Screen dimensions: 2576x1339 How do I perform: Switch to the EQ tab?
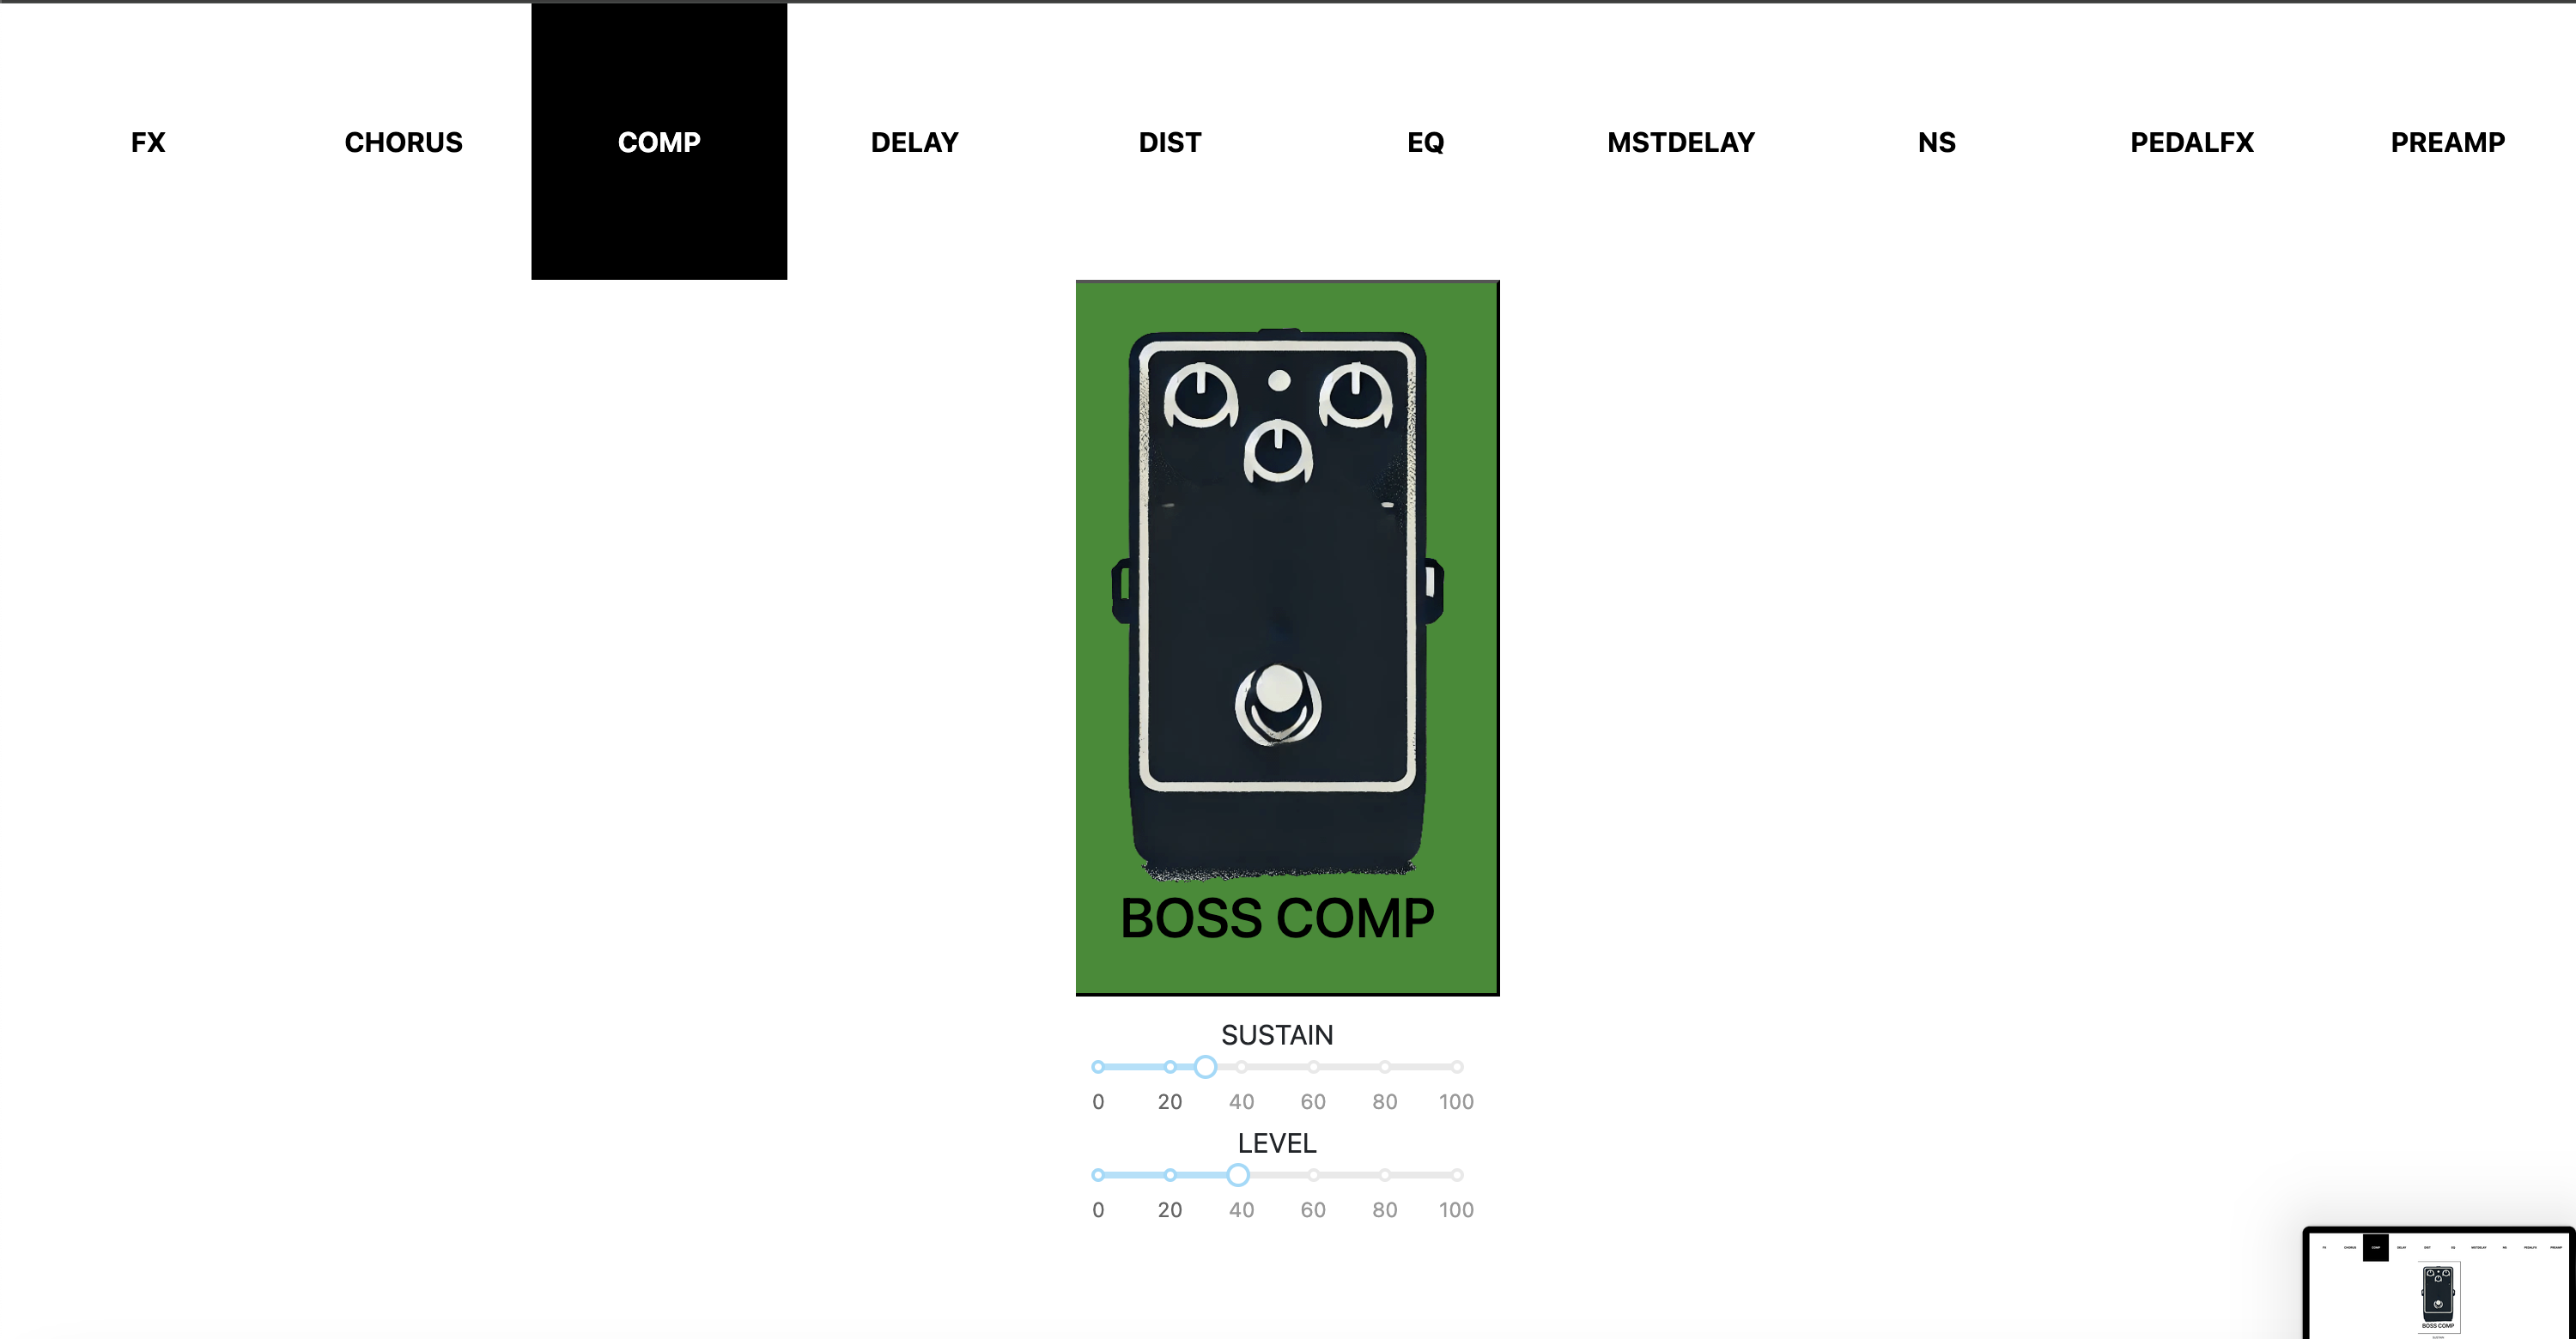[x=1425, y=142]
